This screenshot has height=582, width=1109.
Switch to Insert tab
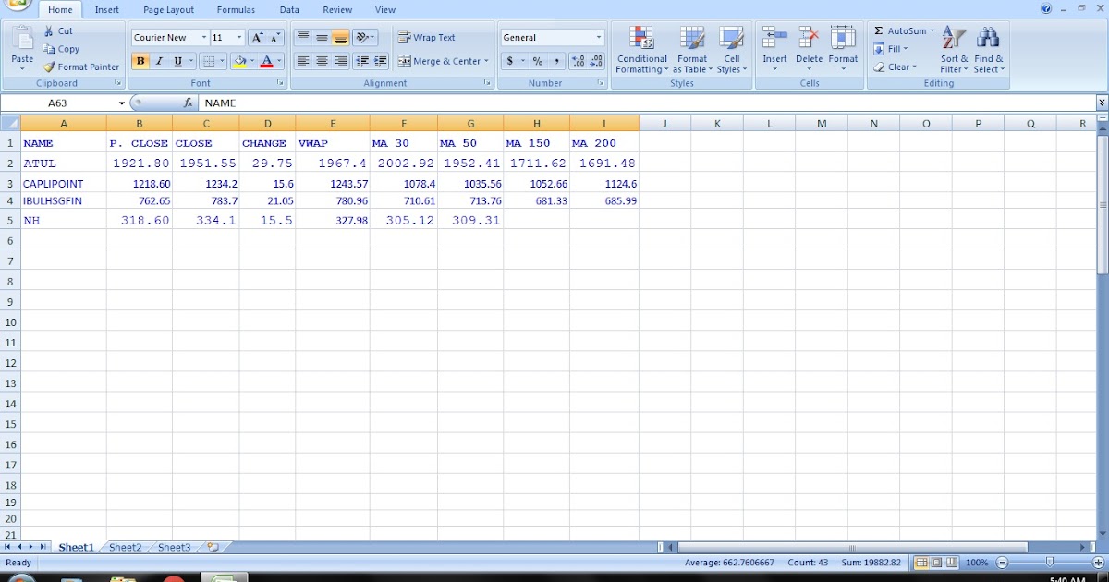[106, 10]
